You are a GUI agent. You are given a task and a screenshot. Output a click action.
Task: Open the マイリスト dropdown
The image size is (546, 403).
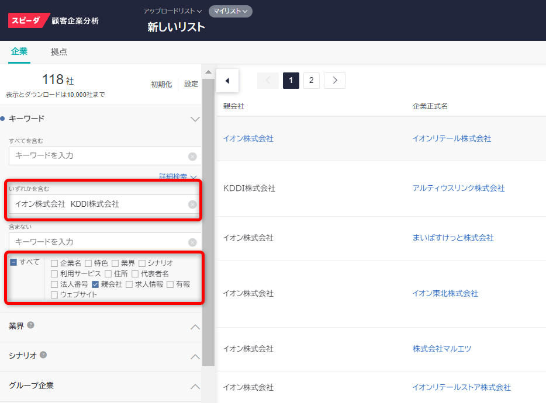tap(230, 11)
